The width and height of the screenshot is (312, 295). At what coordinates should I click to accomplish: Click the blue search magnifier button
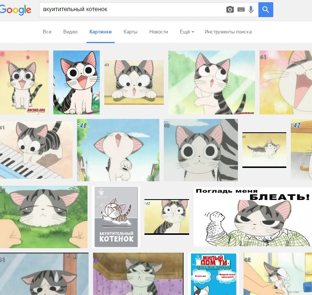pos(265,10)
